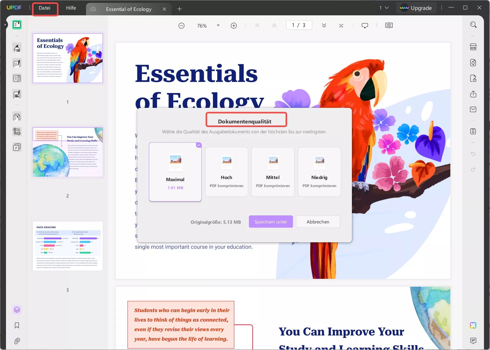The width and height of the screenshot is (490, 350).
Task: Zoom out with the minus icon
Action: (x=182, y=25)
